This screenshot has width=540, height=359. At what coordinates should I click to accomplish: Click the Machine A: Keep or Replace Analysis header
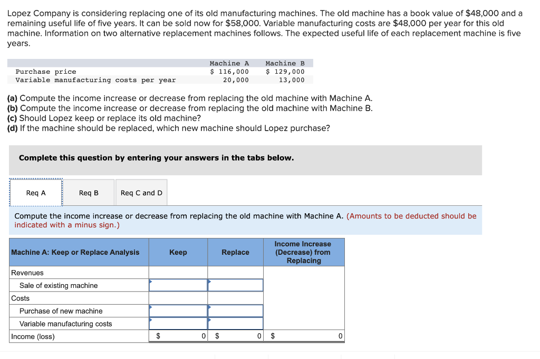click(74, 252)
